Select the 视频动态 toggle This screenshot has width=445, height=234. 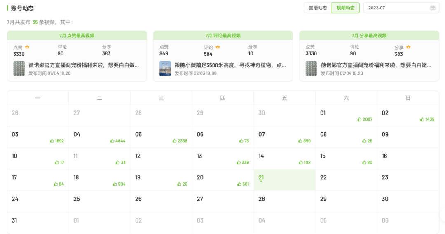[345, 8]
